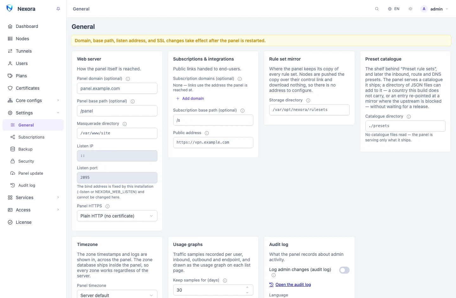
Task: Open the Dashboard page
Action: click(33, 26)
